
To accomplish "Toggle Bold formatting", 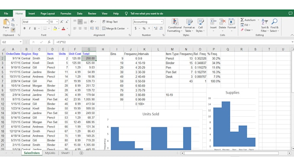I will tap(24, 28).
